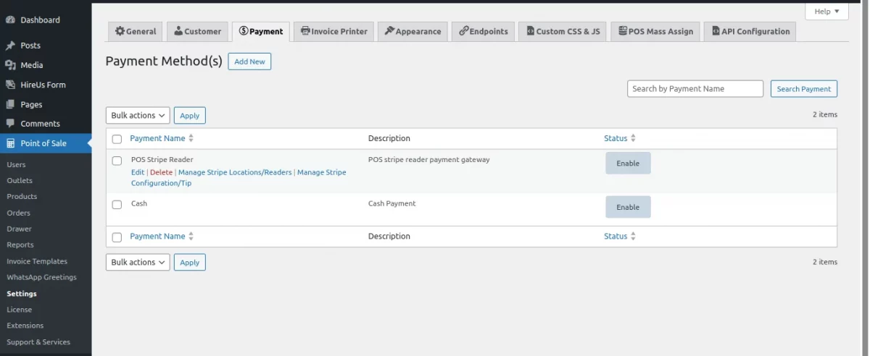870x356 pixels.
Task: Click the Point of Sale calculator icon
Action: (10, 143)
